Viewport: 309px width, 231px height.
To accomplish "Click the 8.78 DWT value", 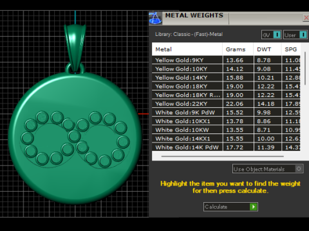I will (x=264, y=60).
